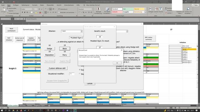Viewport: 200px width, 112px height.
Task: Click the Parry defense button
Action: (65, 55)
